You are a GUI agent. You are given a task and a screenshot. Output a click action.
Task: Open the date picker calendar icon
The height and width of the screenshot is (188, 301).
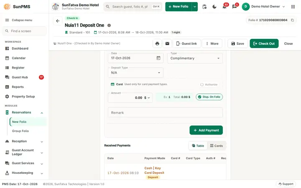tap(158, 58)
